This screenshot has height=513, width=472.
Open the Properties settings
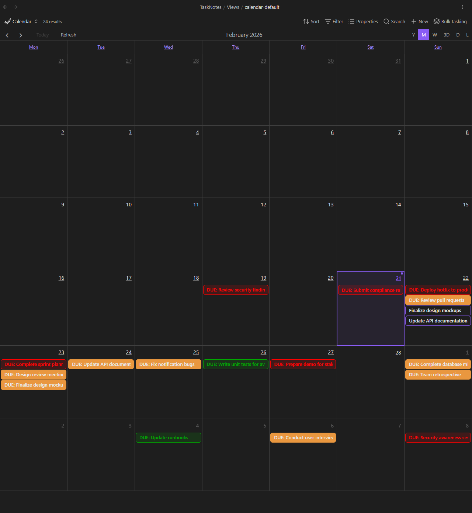363,21
